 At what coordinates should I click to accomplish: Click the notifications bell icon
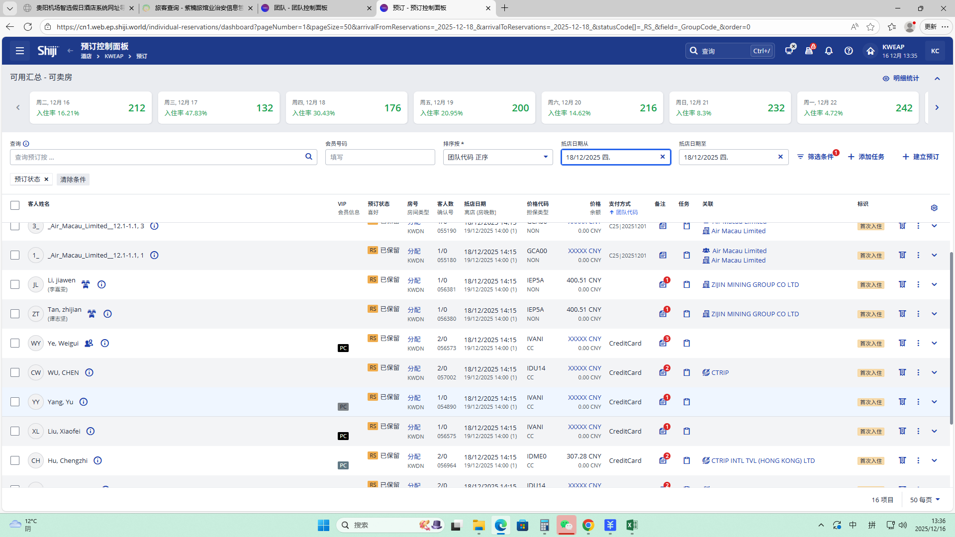pyautogui.click(x=829, y=51)
